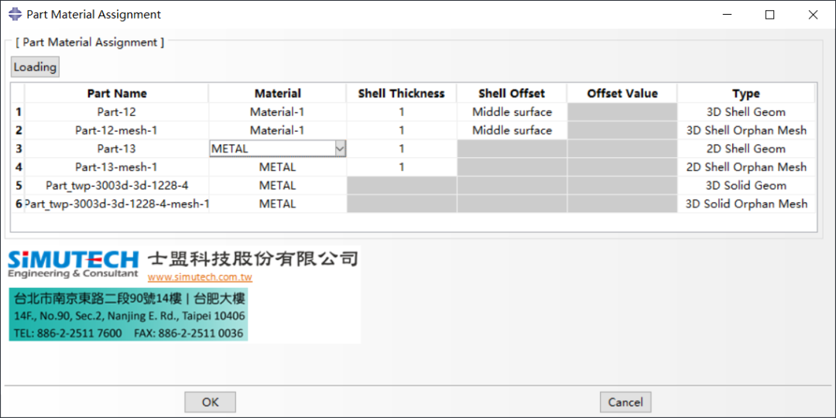Expand the METAL material dropdown for Part-13
Image resolution: width=836 pixels, height=418 pixels.
pyautogui.click(x=340, y=149)
